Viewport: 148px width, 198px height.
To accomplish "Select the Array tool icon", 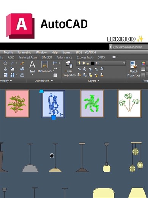I will 13,75.
